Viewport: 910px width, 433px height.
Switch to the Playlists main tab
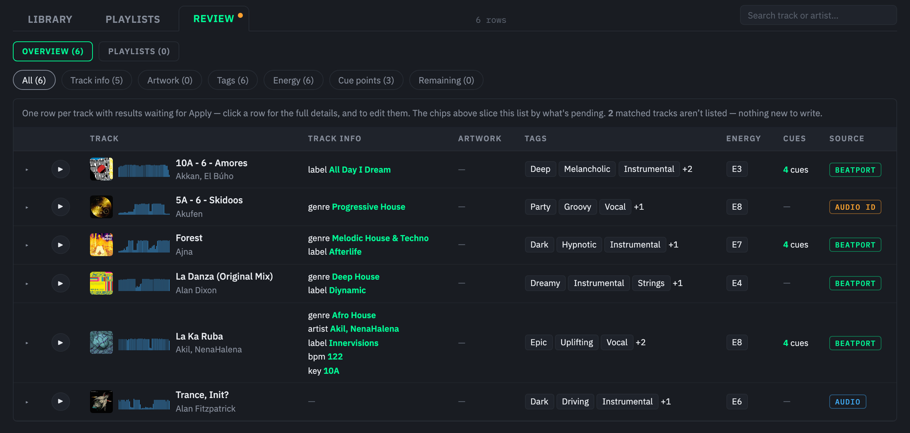(133, 19)
